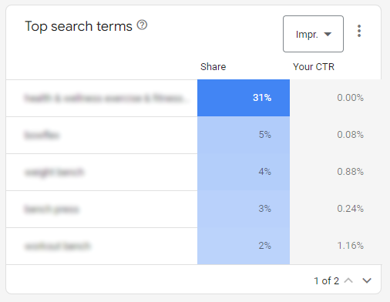Click the 1 of 2 page indicator
The height and width of the screenshot is (302, 390).
(x=326, y=280)
